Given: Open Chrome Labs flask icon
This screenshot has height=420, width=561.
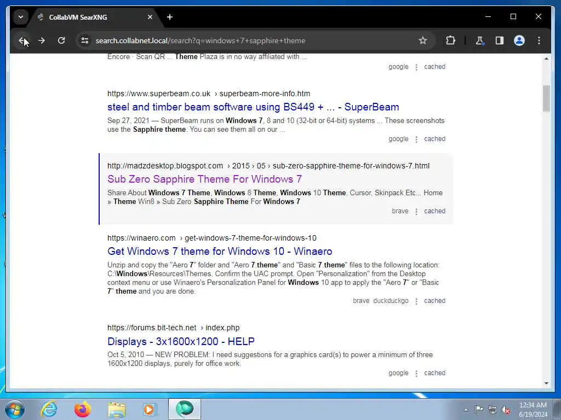Looking at the screenshot, I should pos(479,40).
